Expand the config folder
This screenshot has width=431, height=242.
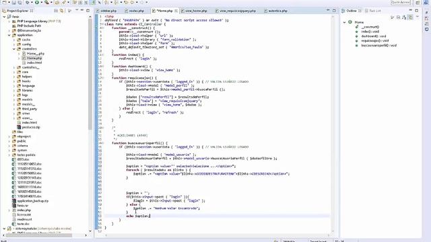coord(14,44)
